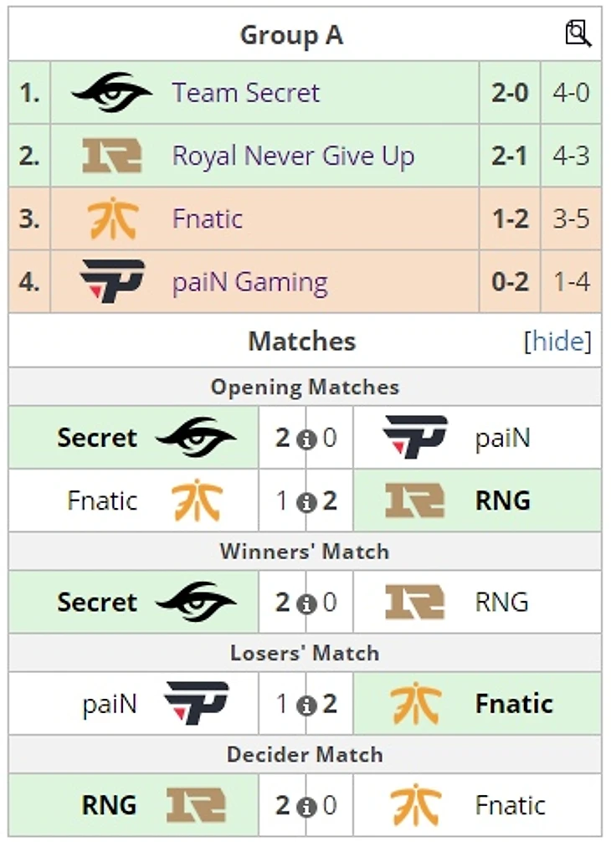Open info icon for Decider Match

pos(306,806)
